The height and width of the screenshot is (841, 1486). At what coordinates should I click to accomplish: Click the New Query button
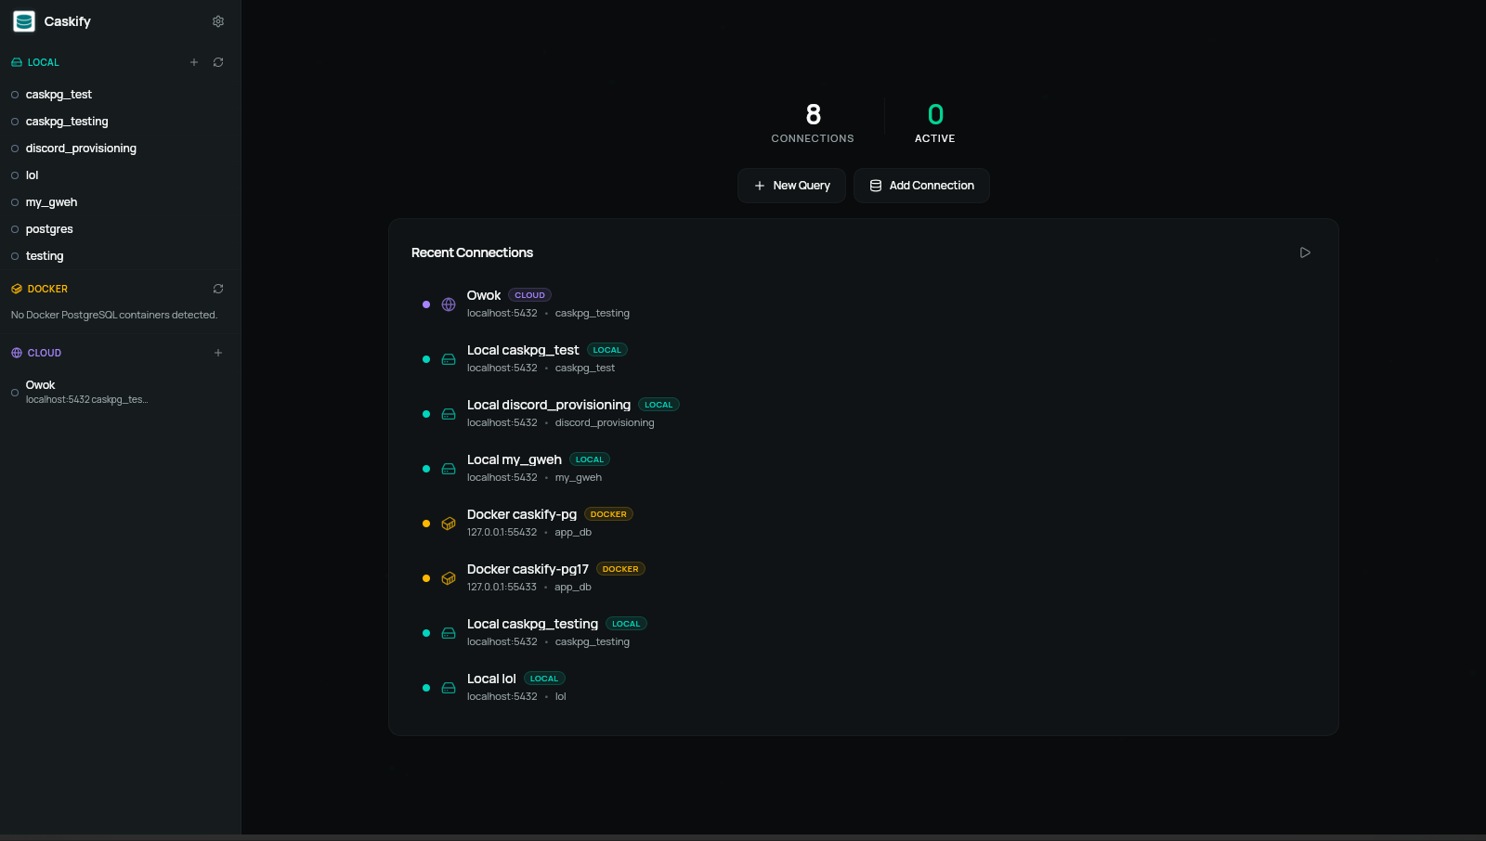(791, 186)
